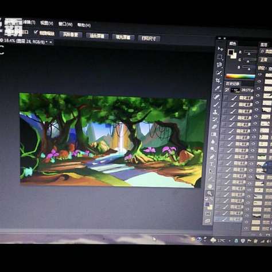
Task: Select the Quick Selection tool
Action: tap(219, 73)
